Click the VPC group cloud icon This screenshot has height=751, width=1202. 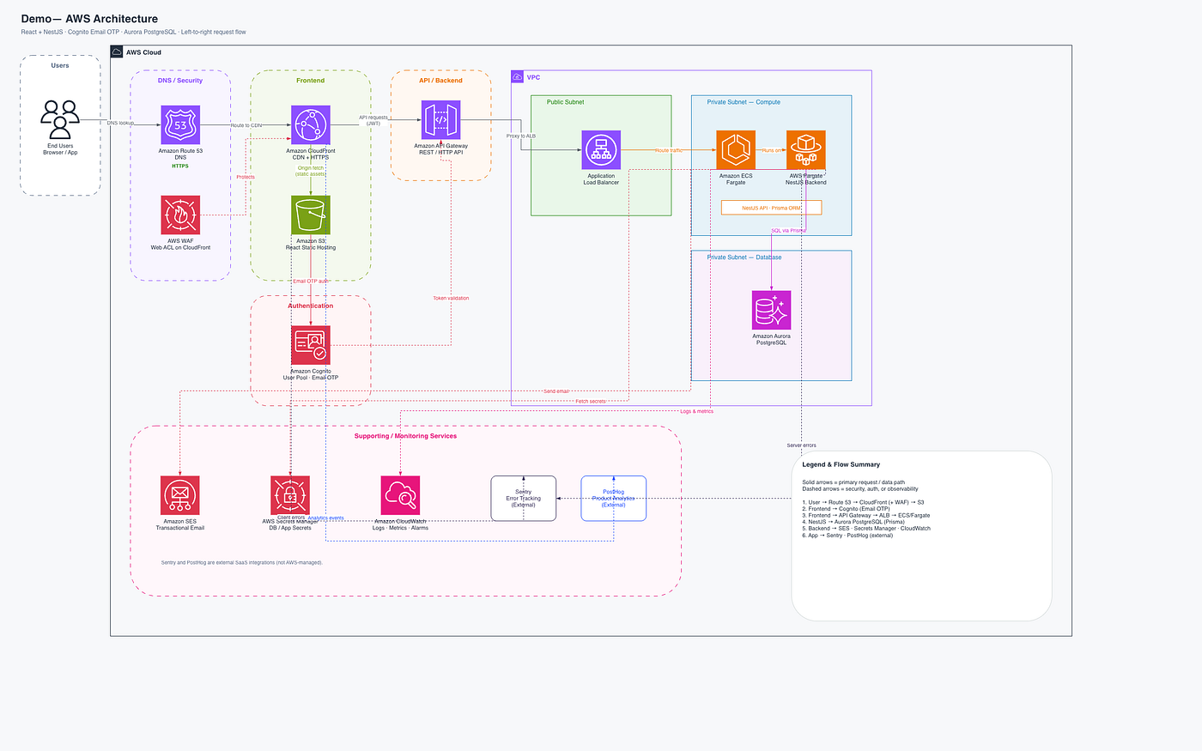point(518,77)
